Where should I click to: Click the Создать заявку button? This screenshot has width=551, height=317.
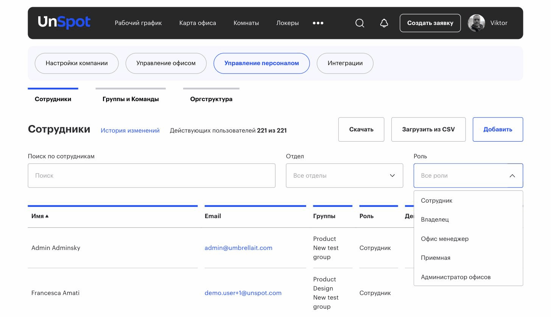430,23
